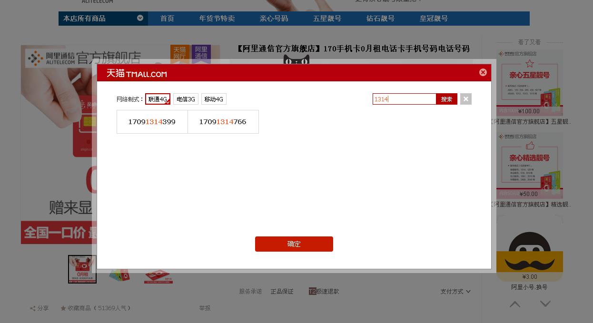
Task: Choose phone number 17091314766
Action: (223, 122)
